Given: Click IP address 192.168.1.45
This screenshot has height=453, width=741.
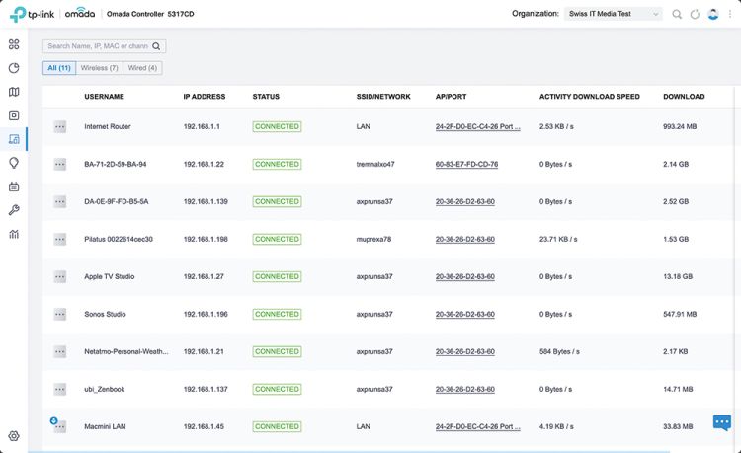Looking at the screenshot, I should coord(204,426).
